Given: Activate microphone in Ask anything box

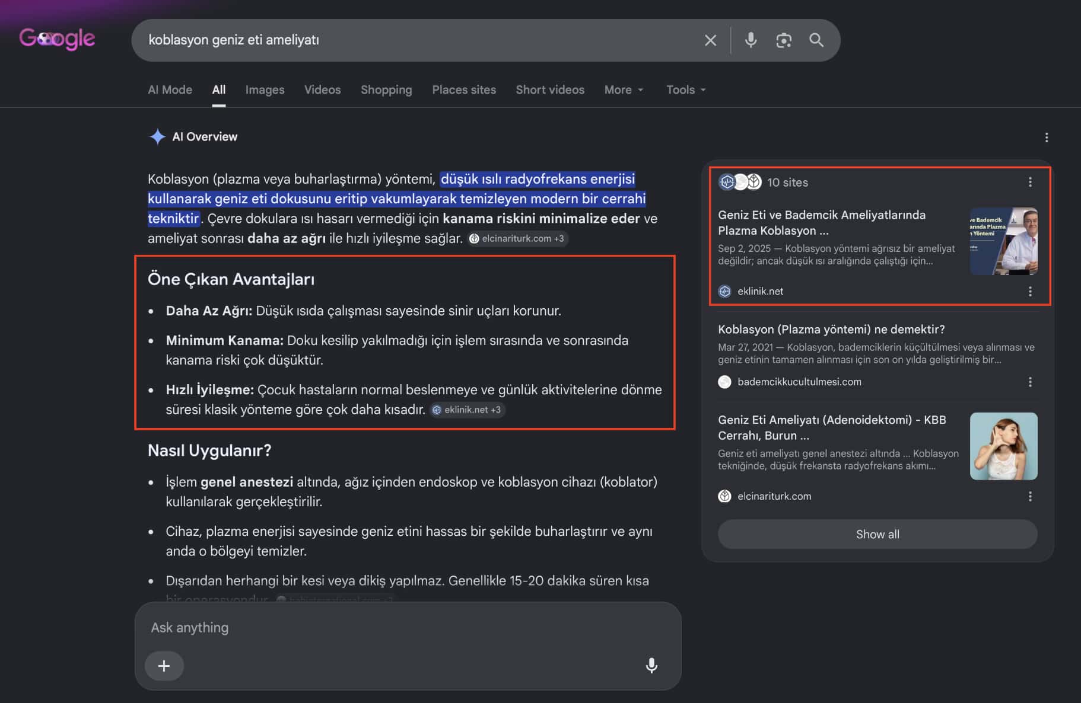Looking at the screenshot, I should (651, 666).
